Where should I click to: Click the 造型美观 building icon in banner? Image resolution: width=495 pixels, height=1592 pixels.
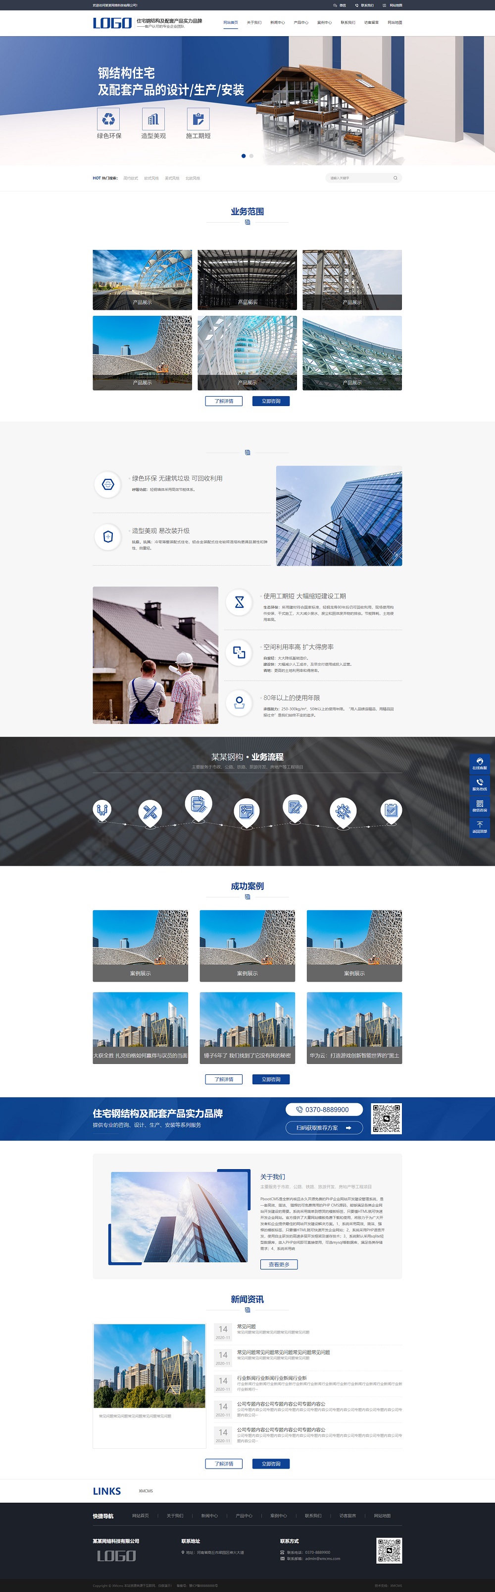[x=153, y=118]
